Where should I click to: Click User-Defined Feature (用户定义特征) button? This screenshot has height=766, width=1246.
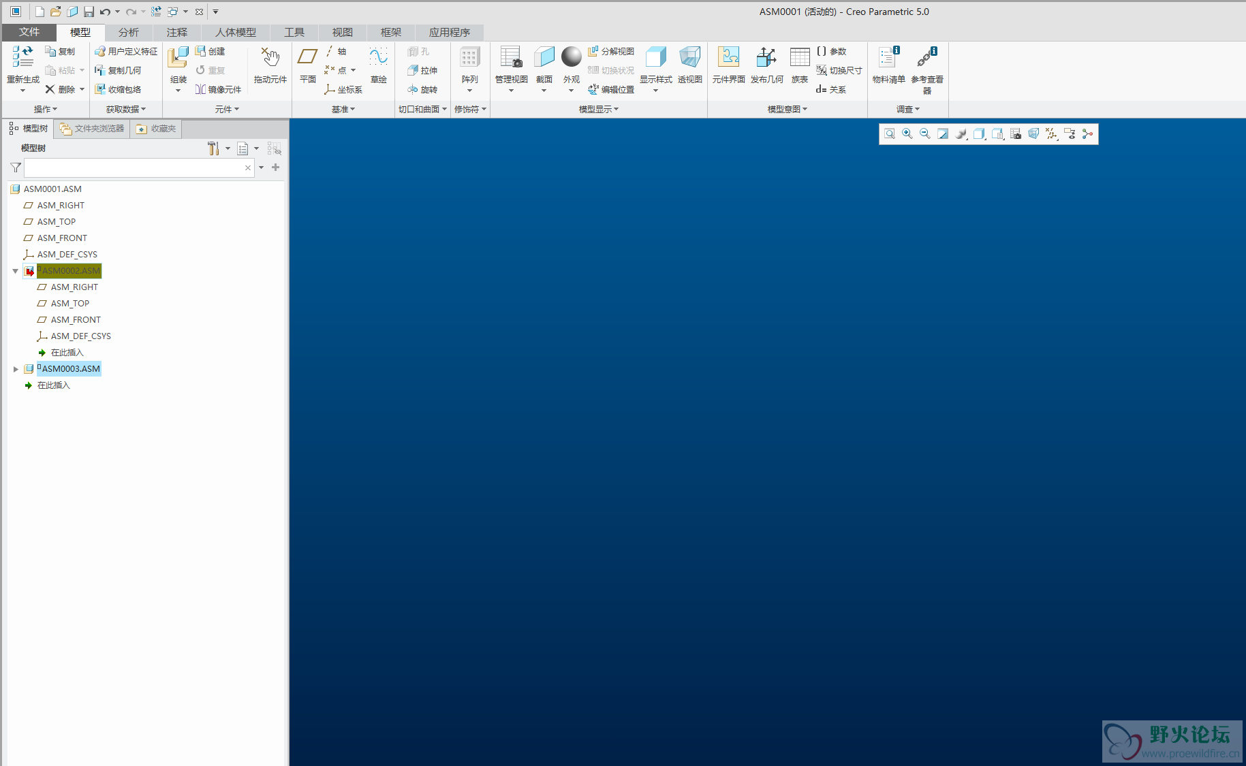126,51
